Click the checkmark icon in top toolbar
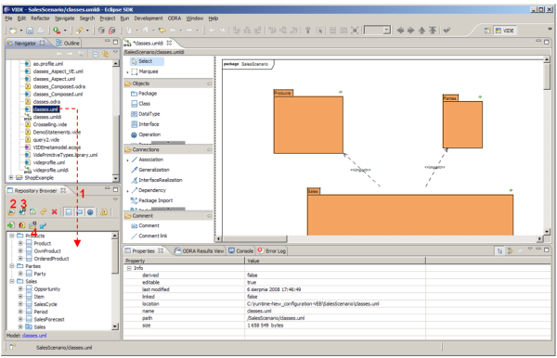 click(x=447, y=31)
